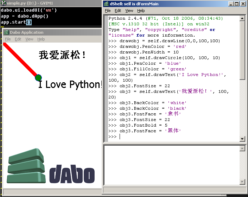
Task: Open the Help menu in dShell
Action: pyautogui.click(x=141, y=11)
